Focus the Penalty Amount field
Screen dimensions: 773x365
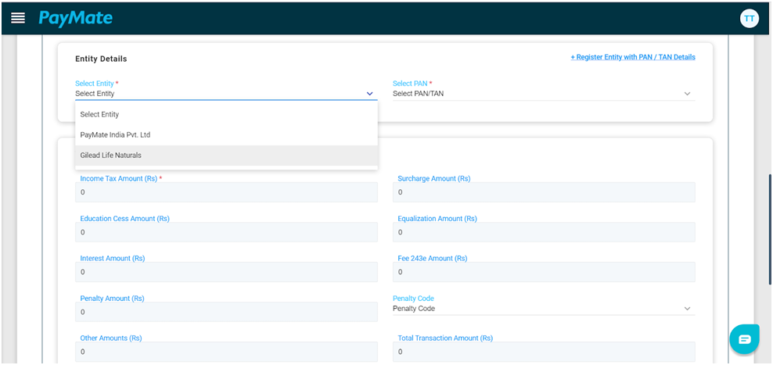226,312
